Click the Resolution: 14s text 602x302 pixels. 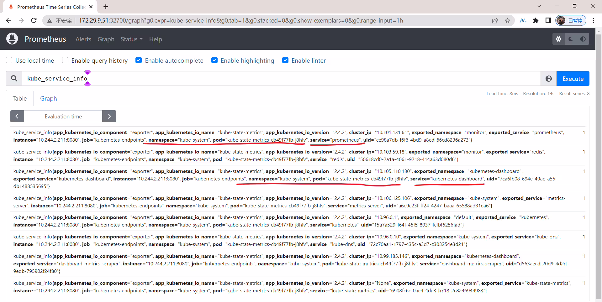coord(539,94)
